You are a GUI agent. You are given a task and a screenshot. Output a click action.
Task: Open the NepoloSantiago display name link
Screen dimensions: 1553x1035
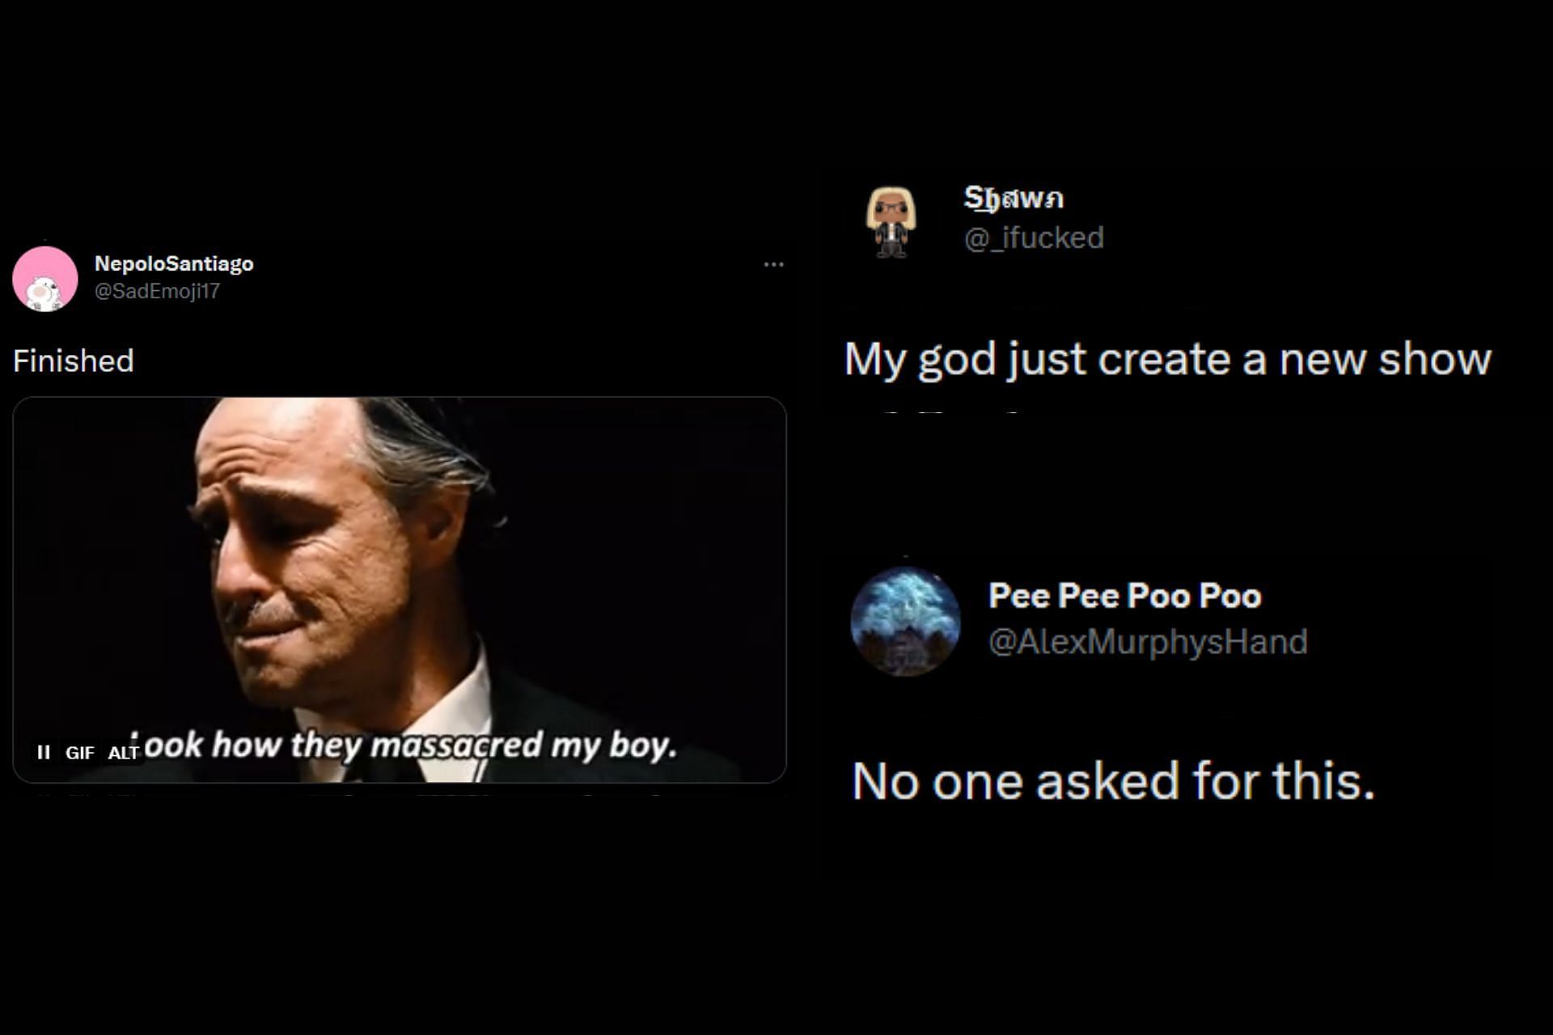coord(174,264)
